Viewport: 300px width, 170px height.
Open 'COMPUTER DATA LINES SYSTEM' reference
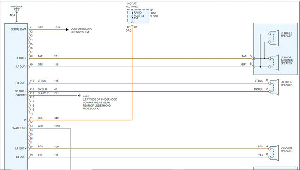click(81, 30)
